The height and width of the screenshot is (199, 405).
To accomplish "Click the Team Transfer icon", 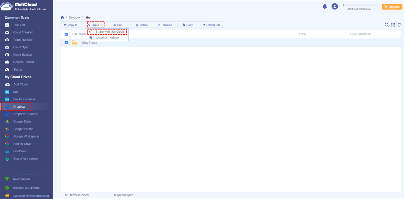I will pos(7,40).
